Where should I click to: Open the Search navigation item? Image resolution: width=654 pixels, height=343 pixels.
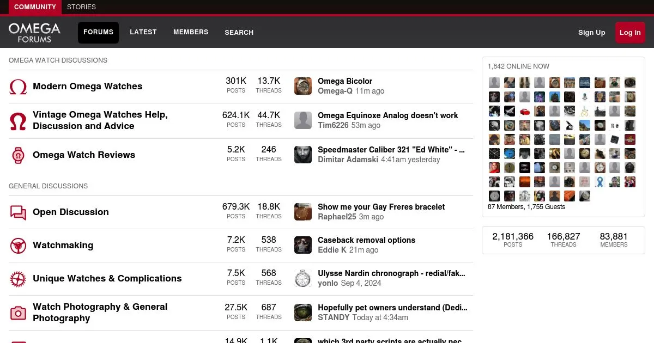239,33
